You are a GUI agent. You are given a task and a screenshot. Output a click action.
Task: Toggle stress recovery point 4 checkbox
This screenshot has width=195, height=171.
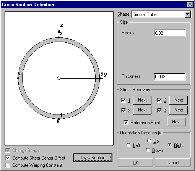[159, 110]
